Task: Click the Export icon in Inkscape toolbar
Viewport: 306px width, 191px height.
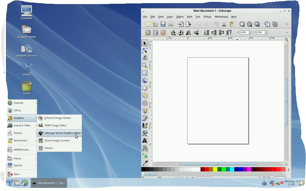Action: (x=188, y=24)
